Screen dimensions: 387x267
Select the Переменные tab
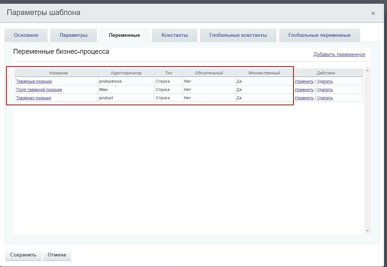click(x=124, y=35)
